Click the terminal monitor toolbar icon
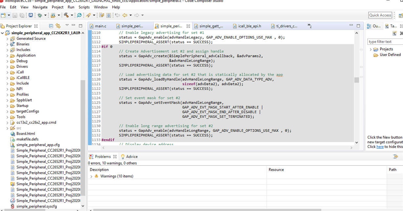 click(x=31, y=15)
